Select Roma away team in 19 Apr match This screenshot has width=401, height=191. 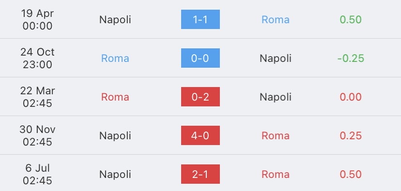coord(276,20)
